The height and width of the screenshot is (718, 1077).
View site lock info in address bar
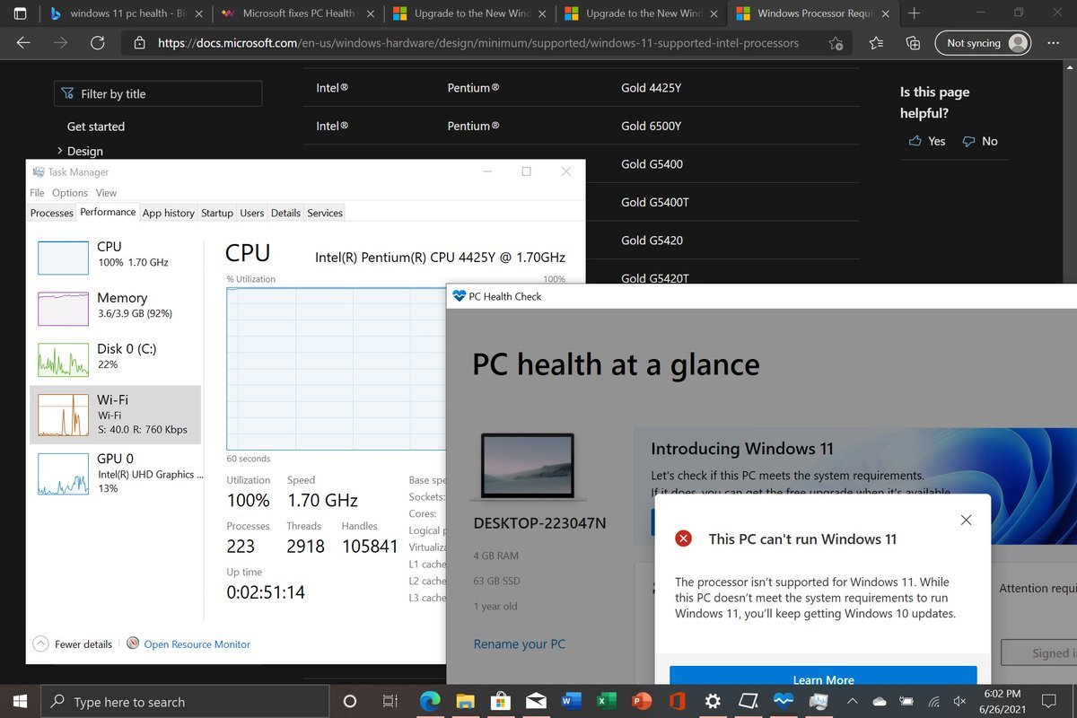point(139,43)
